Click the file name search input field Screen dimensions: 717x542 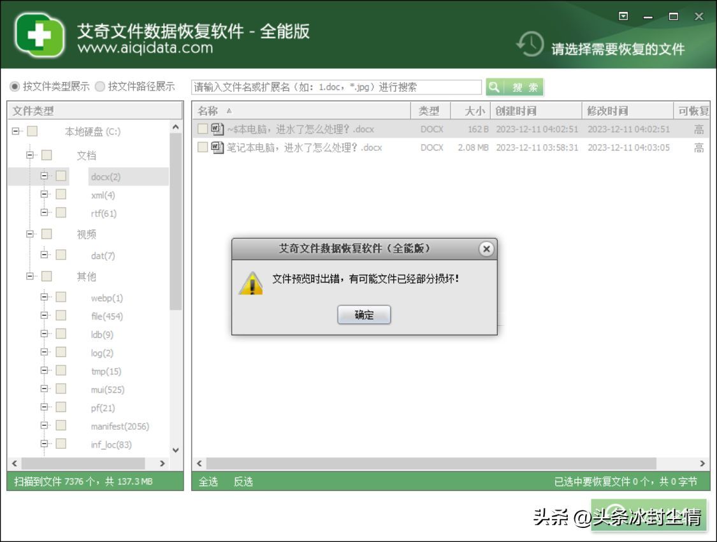click(x=337, y=87)
